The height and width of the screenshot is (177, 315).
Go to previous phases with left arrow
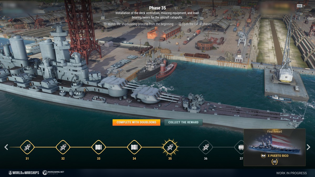tap(6, 147)
